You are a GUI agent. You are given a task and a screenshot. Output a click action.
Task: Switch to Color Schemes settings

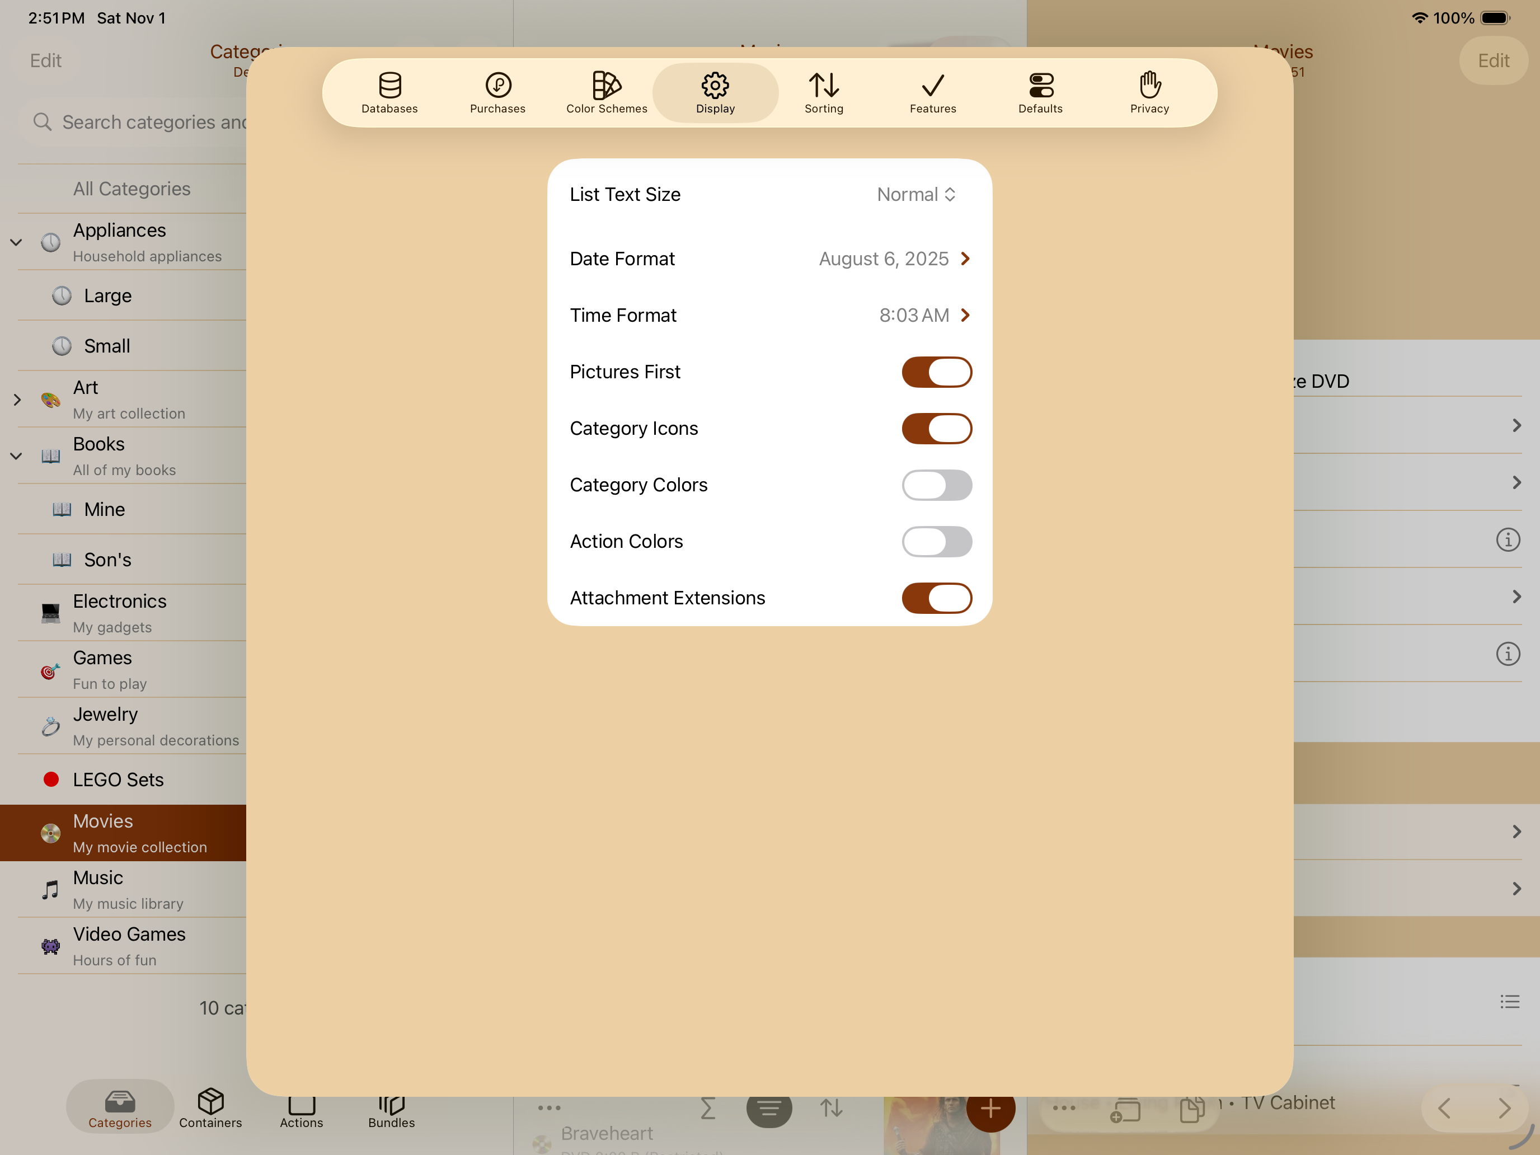(607, 92)
